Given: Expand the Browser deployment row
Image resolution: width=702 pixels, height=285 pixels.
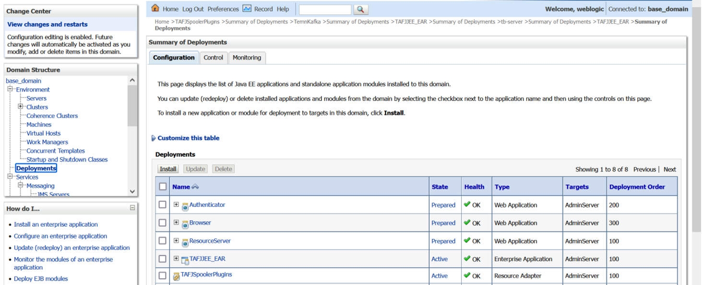Looking at the screenshot, I should pyautogui.click(x=176, y=223).
